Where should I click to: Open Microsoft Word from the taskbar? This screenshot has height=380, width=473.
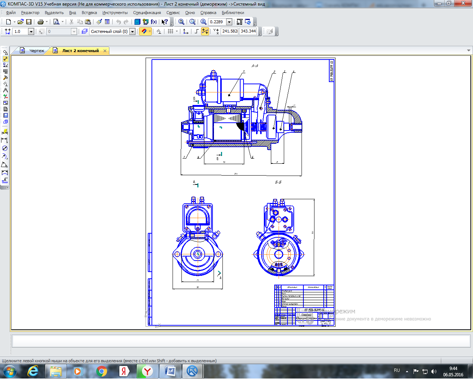170,371
